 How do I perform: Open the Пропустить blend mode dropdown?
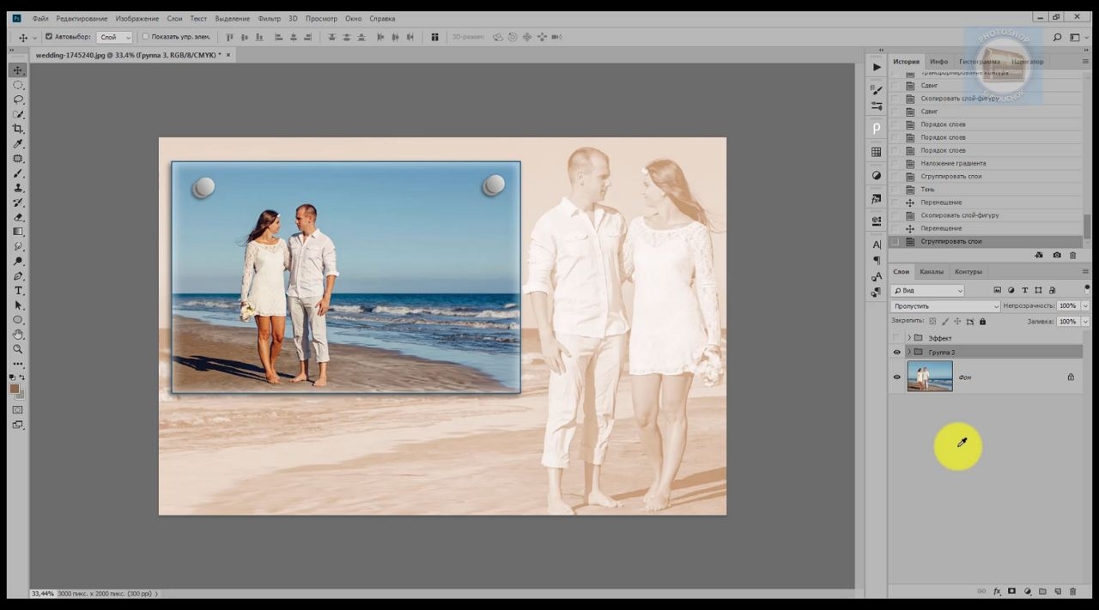(x=945, y=306)
